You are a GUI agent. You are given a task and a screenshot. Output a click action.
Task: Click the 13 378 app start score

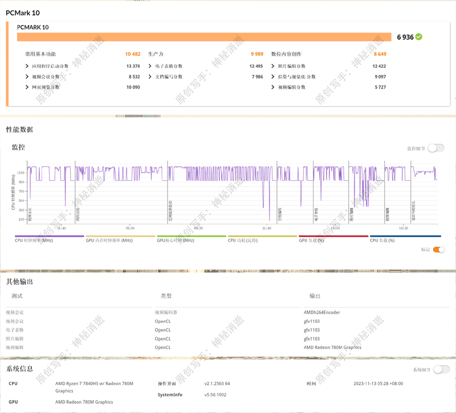point(133,66)
